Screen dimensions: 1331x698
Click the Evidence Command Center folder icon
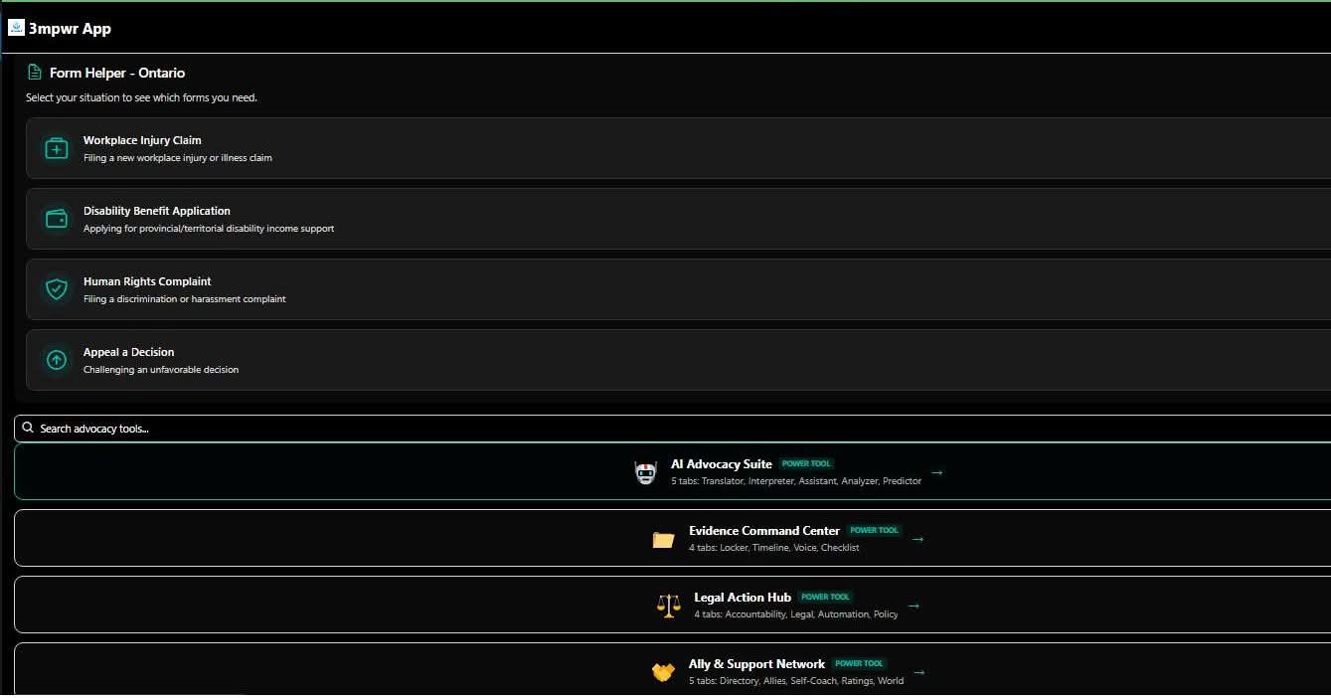(664, 539)
